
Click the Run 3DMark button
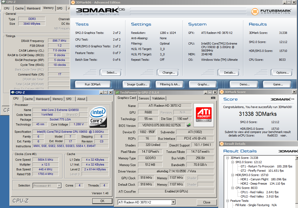pos(93,84)
